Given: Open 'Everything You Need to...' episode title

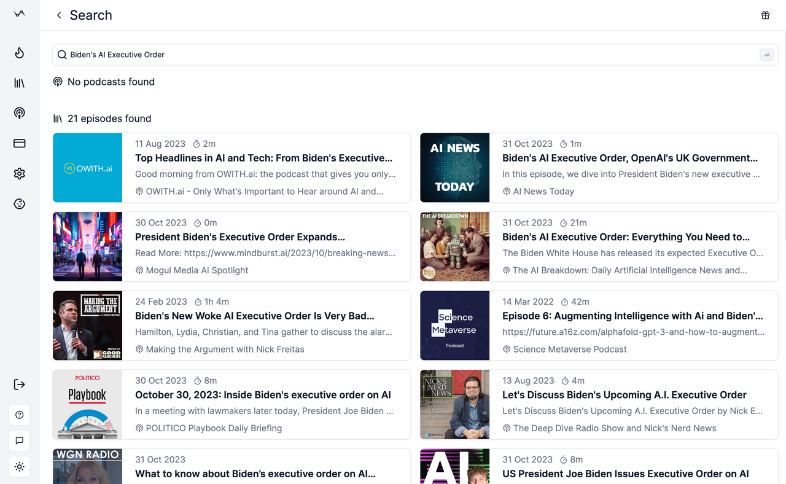Looking at the screenshot, I should 626,237.
